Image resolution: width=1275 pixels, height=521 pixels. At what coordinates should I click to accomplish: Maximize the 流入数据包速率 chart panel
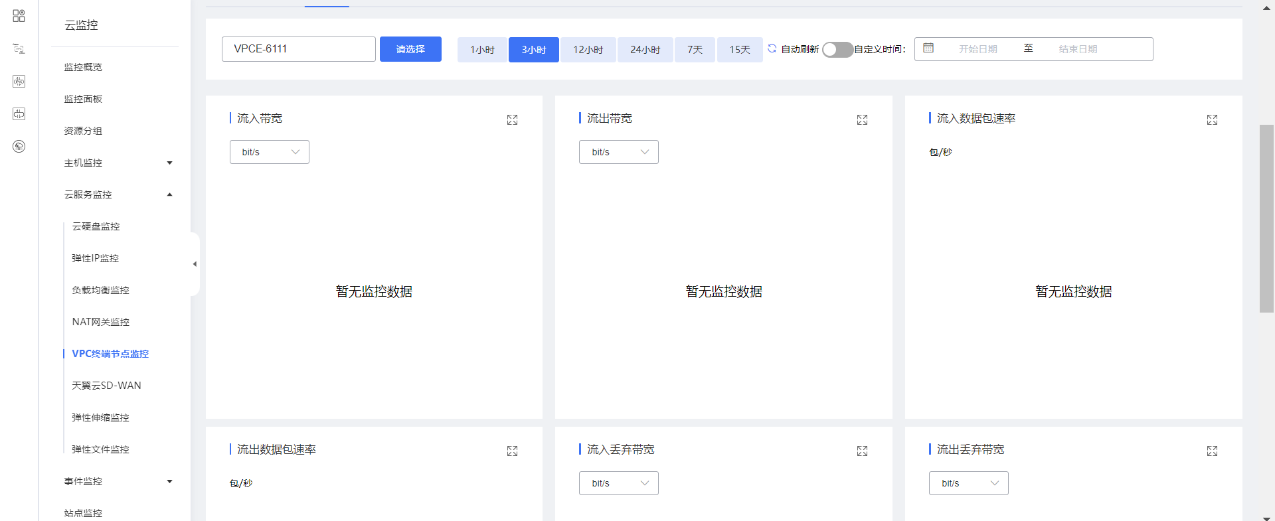tap(1212, 119)
